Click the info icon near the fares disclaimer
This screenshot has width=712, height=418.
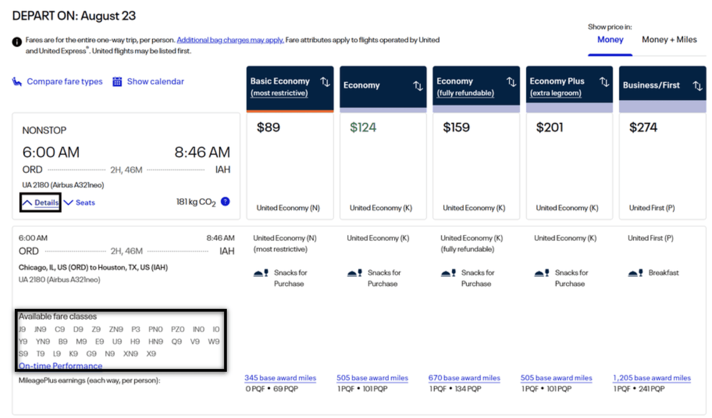pyautogui.click(x=17, y=42)
